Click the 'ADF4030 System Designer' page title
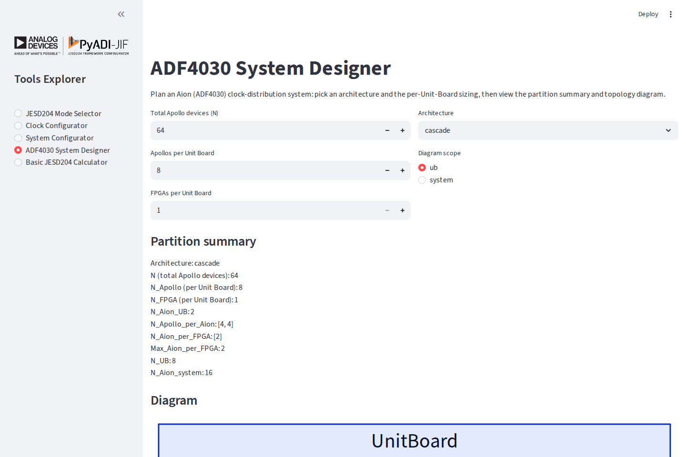This screenshot has width=686, height=457. tap(271, 68)
